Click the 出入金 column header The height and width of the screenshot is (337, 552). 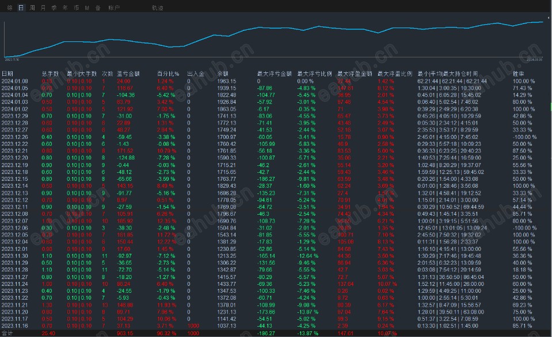pos(196,73)
